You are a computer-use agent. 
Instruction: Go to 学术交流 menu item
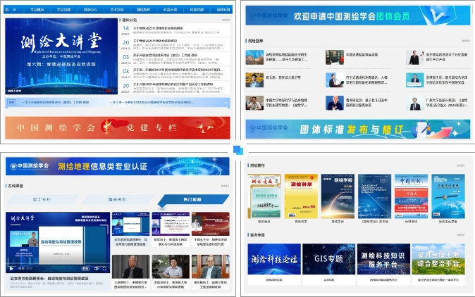(118, 11)
